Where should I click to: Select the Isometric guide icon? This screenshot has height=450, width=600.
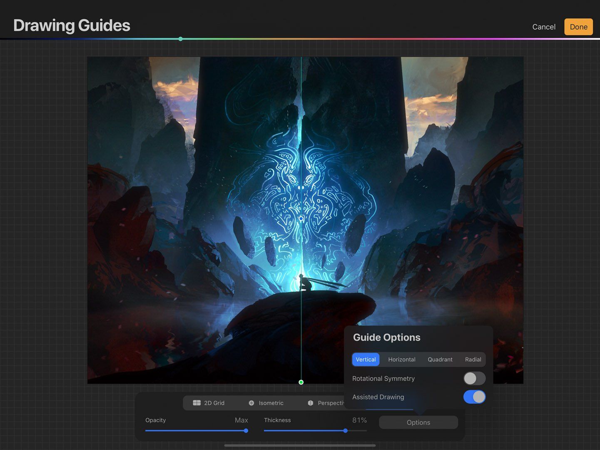click(251, 403)
